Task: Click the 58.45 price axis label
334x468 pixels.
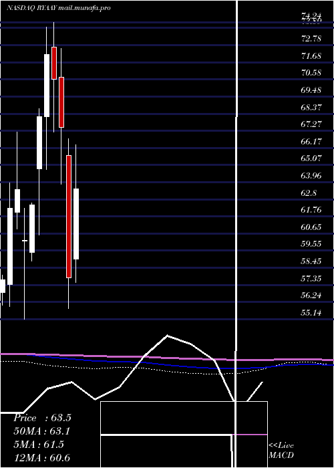Action: tap(311, 261)
